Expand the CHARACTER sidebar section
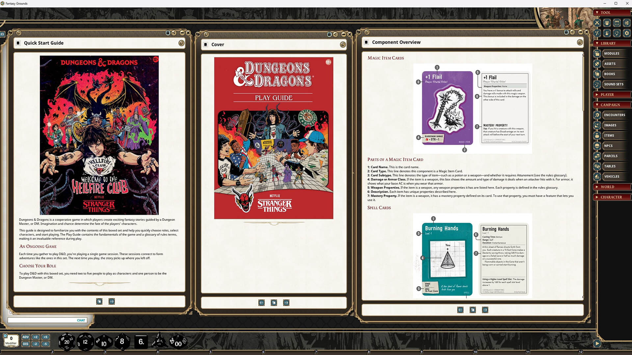This screenshot has height=355, width=632. coord(612,197)
